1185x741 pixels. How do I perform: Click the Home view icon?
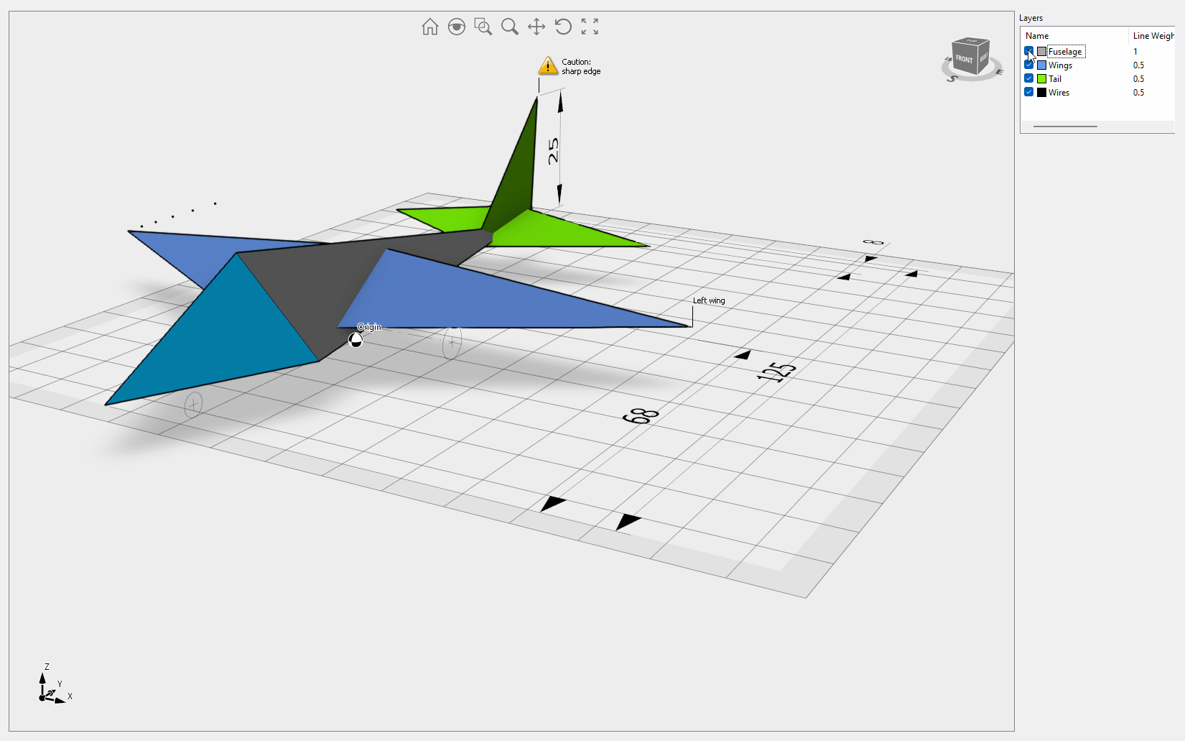coord(429,27)
